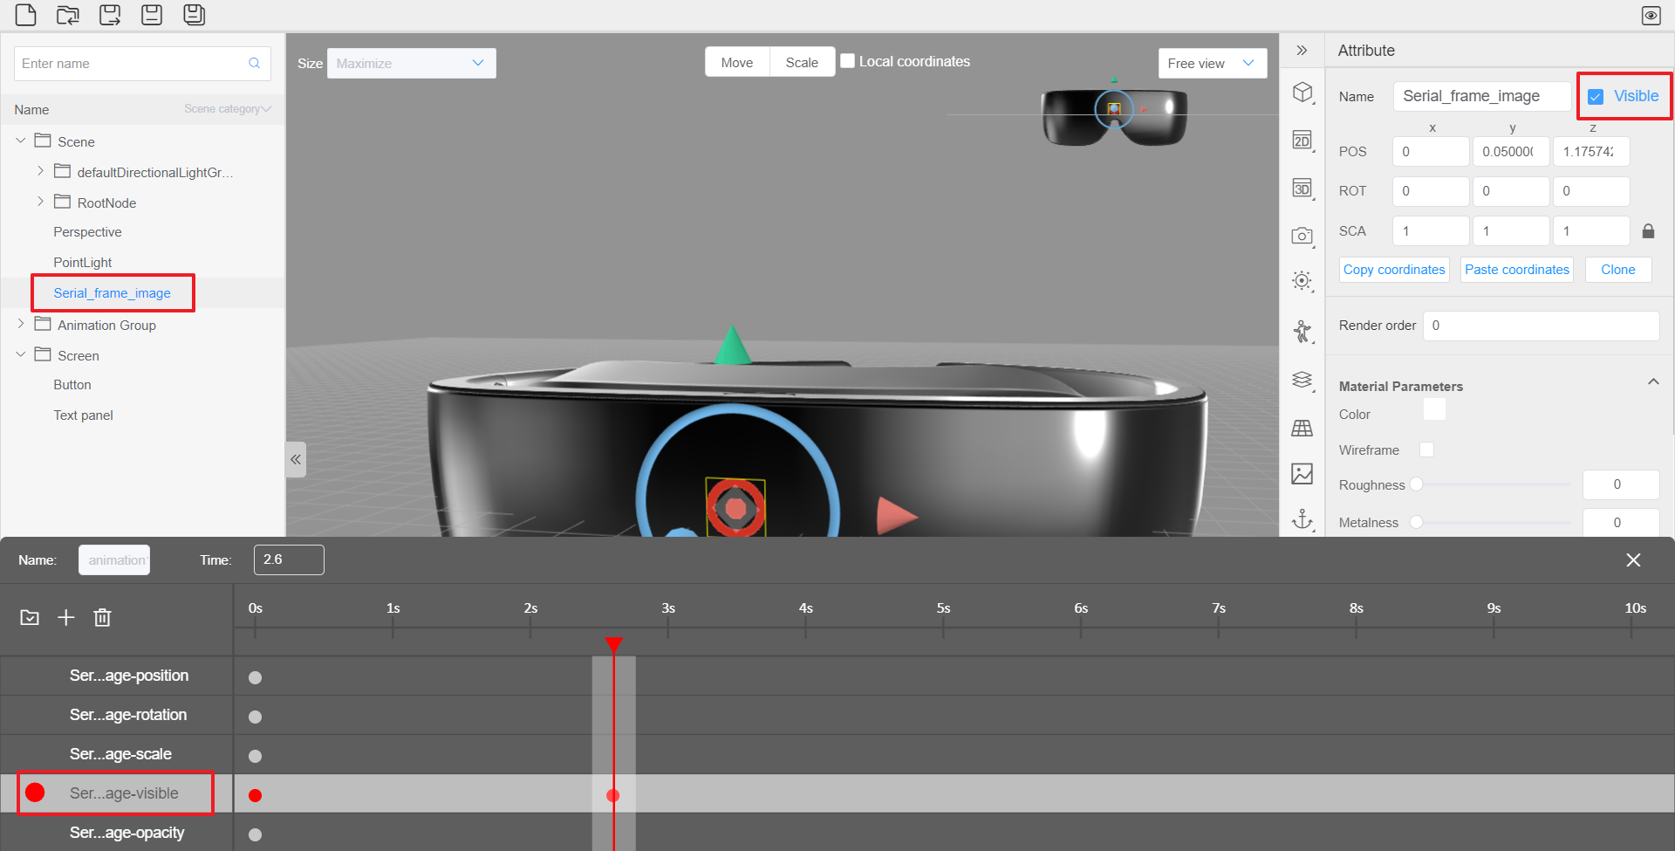Open the image picture icon in sidebar

(1302, 474)
